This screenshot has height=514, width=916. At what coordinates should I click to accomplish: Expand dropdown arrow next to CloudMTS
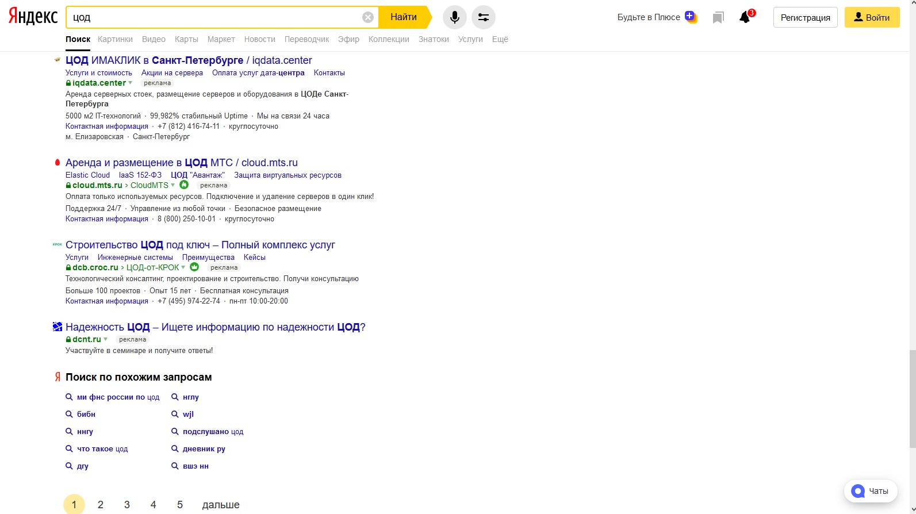click(x=173, y=185)
